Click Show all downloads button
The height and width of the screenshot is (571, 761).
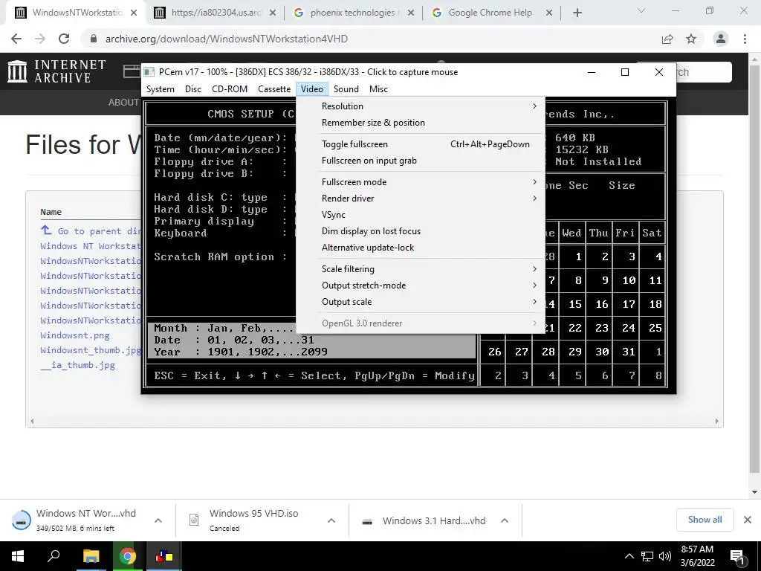coord(705,520)
